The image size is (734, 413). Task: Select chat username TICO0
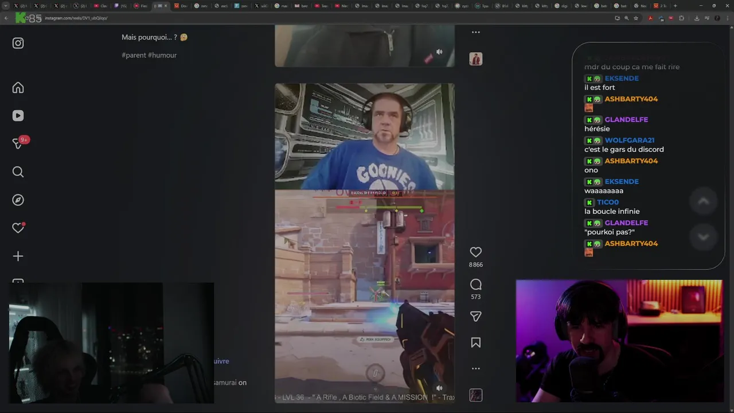pos(607,202)
